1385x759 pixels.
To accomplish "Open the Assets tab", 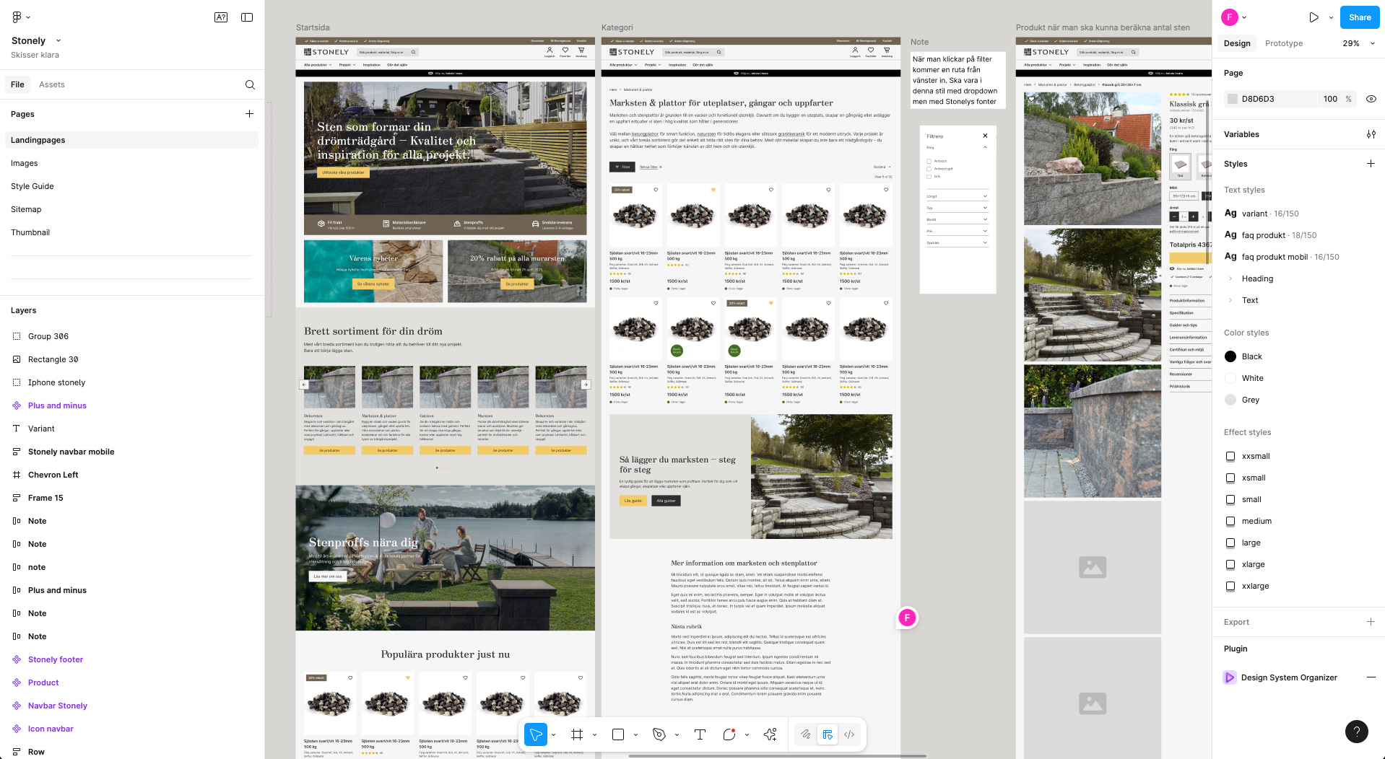I will 52,85.
